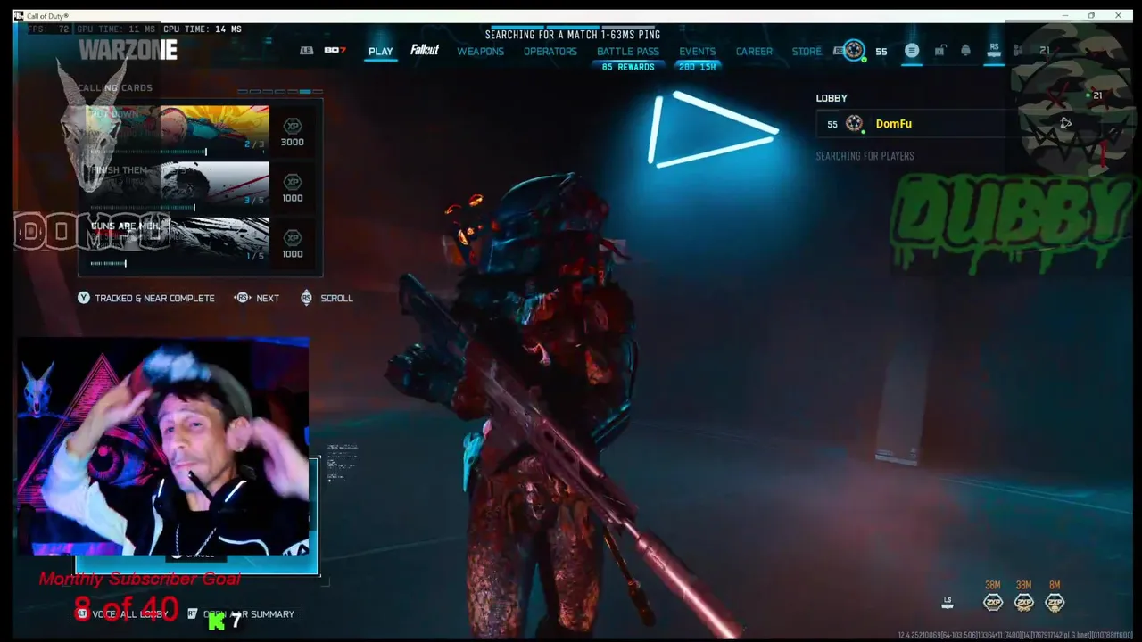Click the BO7 game switcher icon
Viewport: 1142px width, 642px height.
pos(335,50)
